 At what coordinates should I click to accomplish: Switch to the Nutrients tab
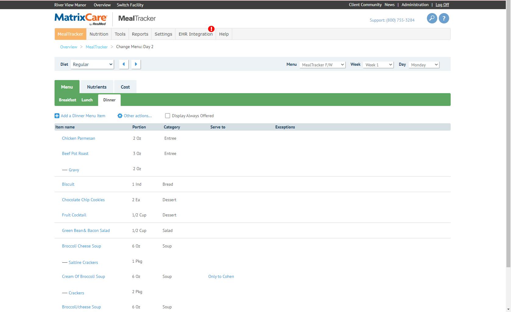click(97, 87)
